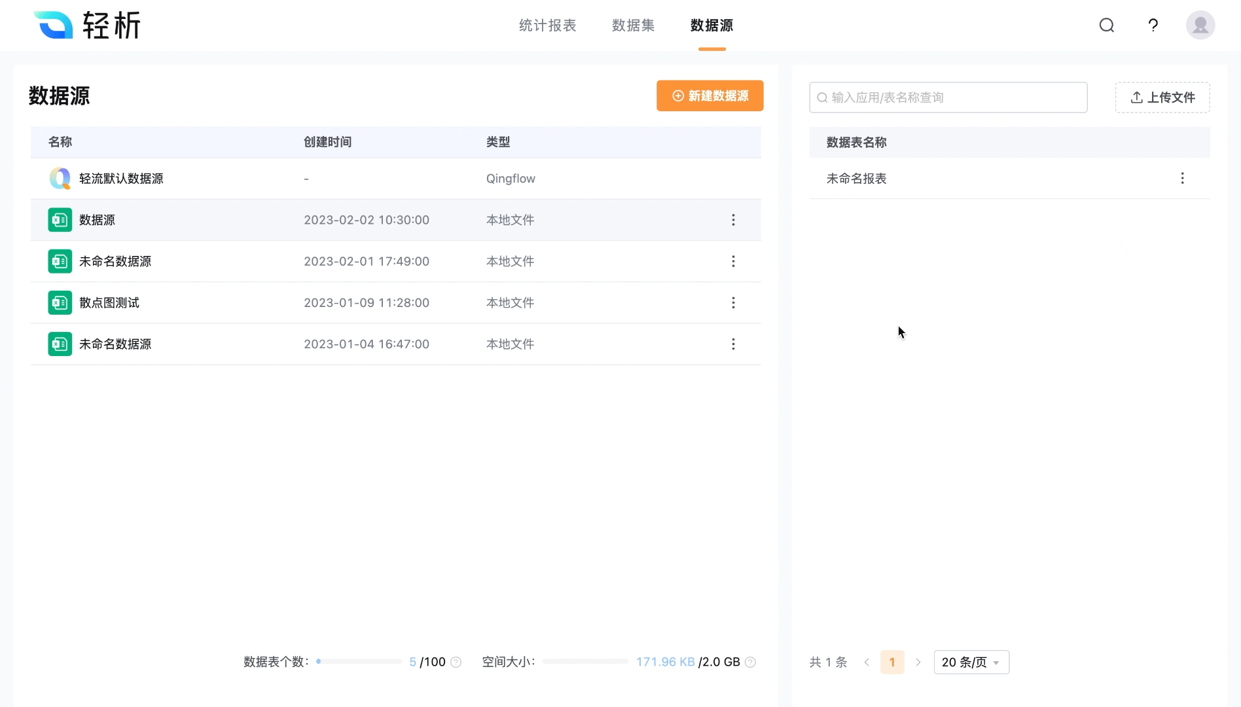Click the 类型 column header

click(x=498, y=142)
